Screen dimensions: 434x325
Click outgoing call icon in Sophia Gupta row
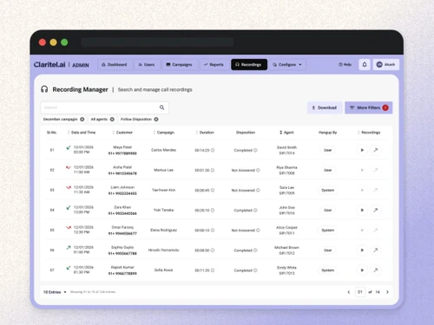[69, 248]
